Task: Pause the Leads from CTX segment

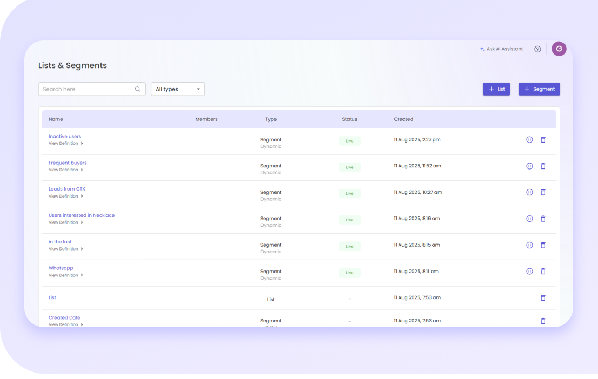Action: pyautogui.click(x=529, y=192)
